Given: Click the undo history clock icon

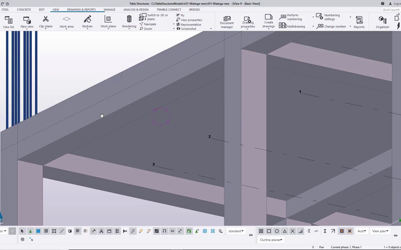Looking at the screenshot, I should (7, 4).
